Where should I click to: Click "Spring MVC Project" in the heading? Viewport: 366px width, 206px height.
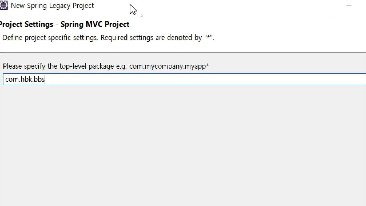click(x=95, y=24)
